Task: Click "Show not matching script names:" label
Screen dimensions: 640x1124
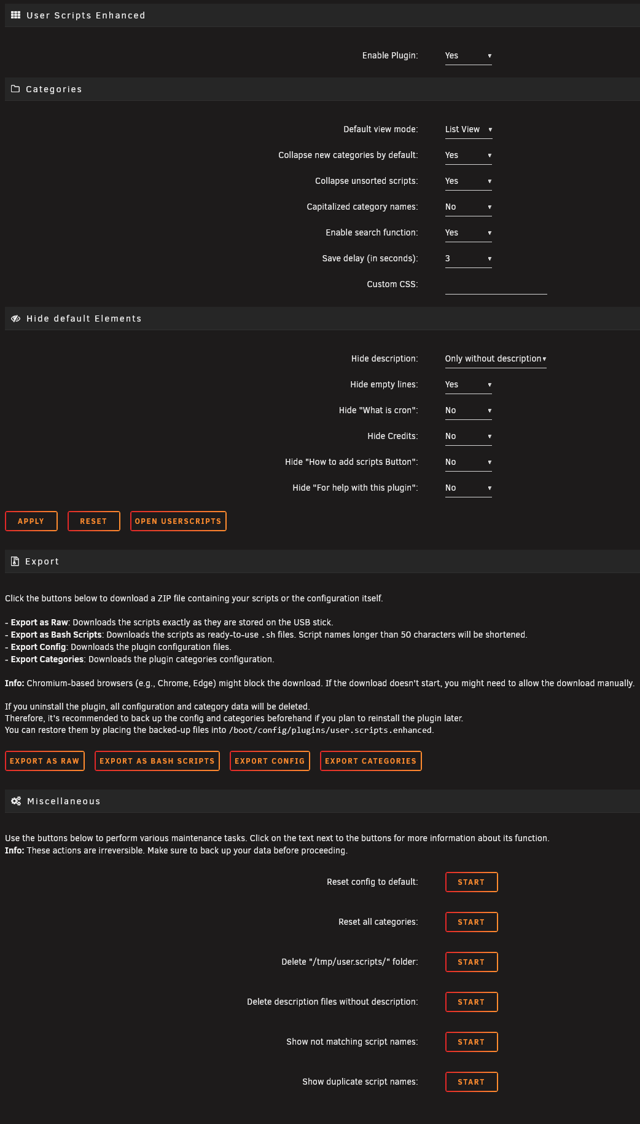Action: pos(352,1042)
